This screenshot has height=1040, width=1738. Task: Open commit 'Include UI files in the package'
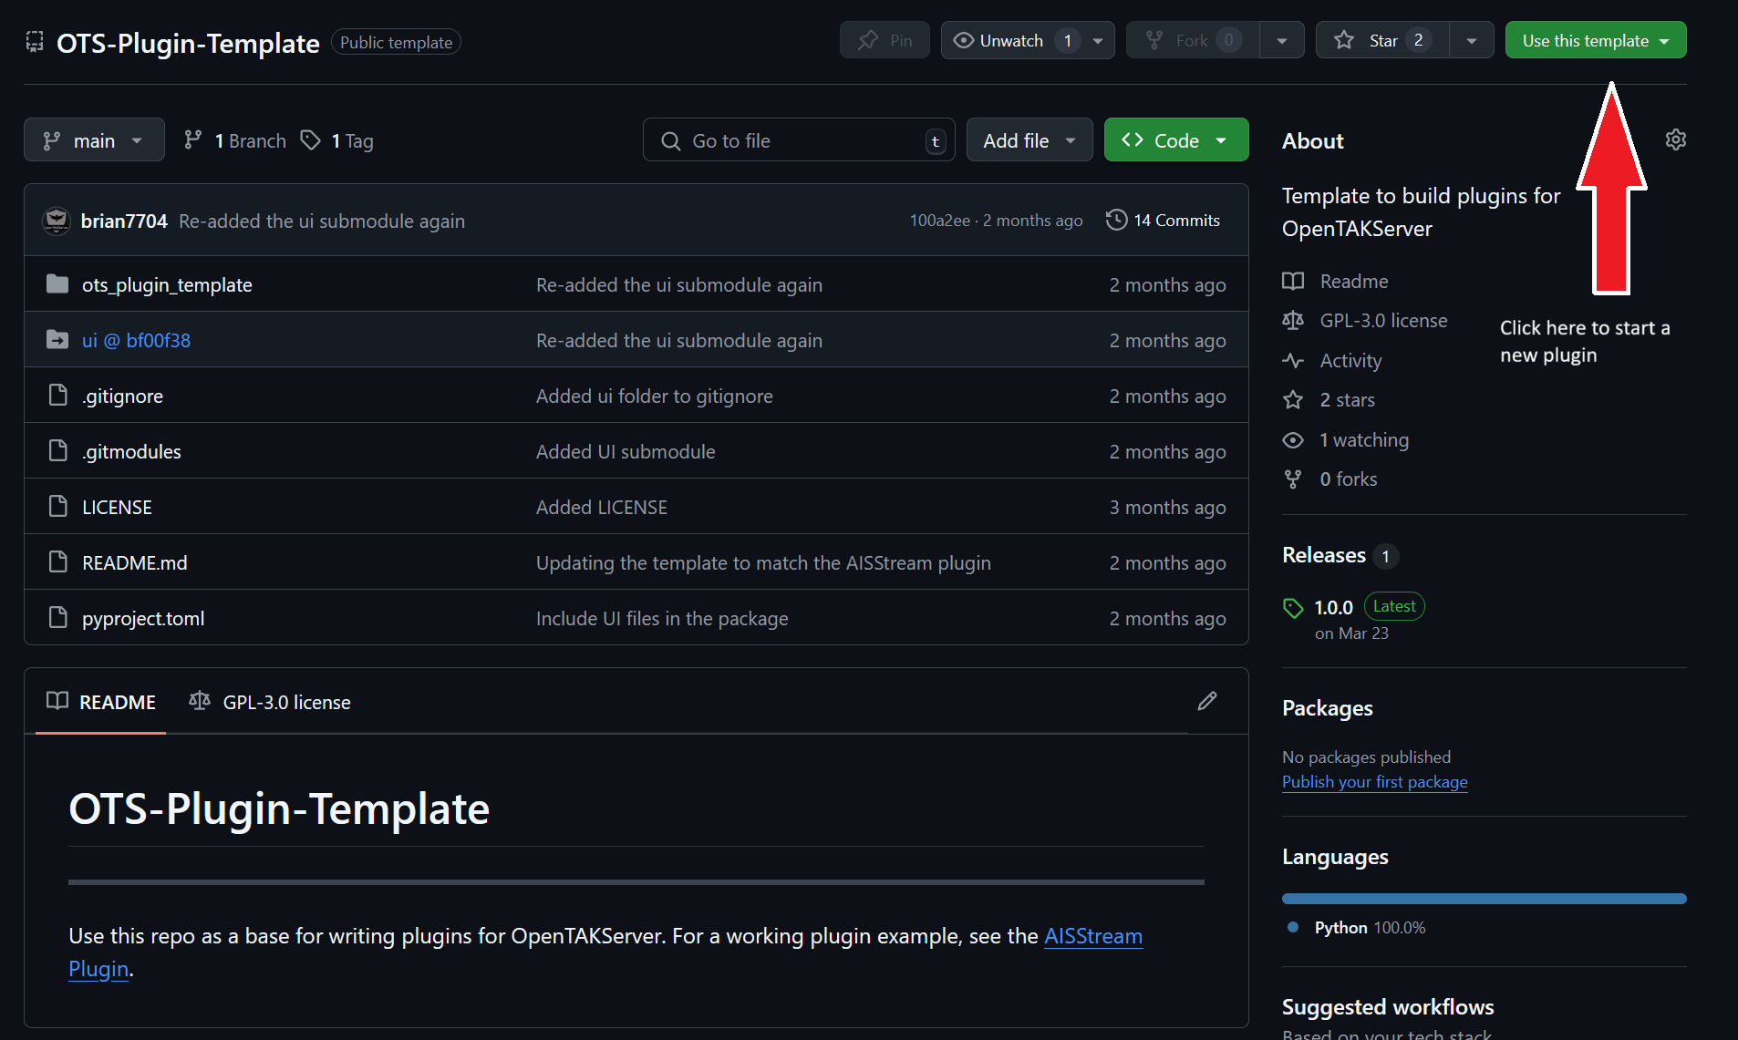click(662, 618)
